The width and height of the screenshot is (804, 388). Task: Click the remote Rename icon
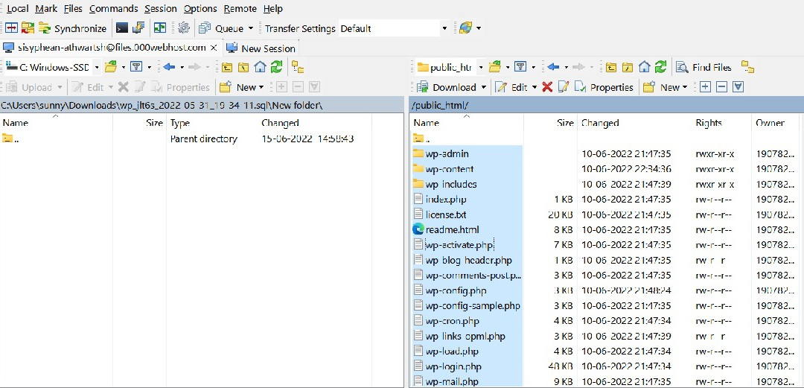pos(564,87)
